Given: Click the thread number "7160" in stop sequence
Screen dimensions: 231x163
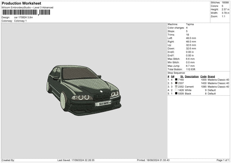Looking at the screenshot, I should click(181, 80).
